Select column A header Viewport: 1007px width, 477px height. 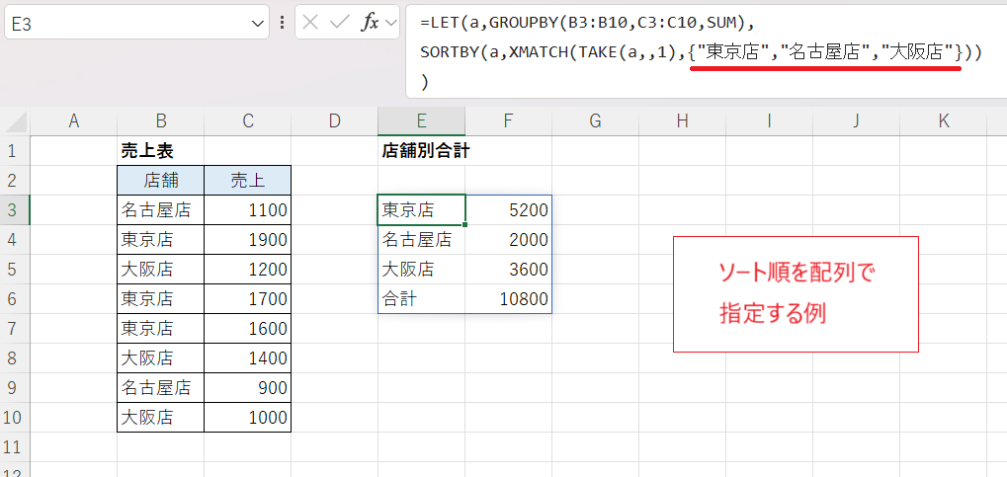[73, 121]
